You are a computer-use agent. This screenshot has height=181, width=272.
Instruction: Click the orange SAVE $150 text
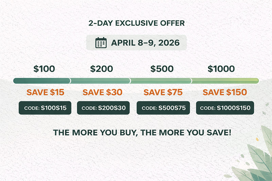point(225,92)
